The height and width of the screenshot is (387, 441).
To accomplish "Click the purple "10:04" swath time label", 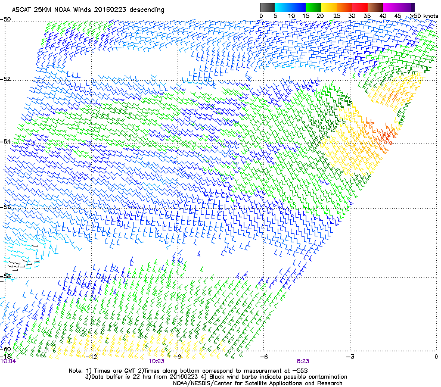I will click(8, 361).
